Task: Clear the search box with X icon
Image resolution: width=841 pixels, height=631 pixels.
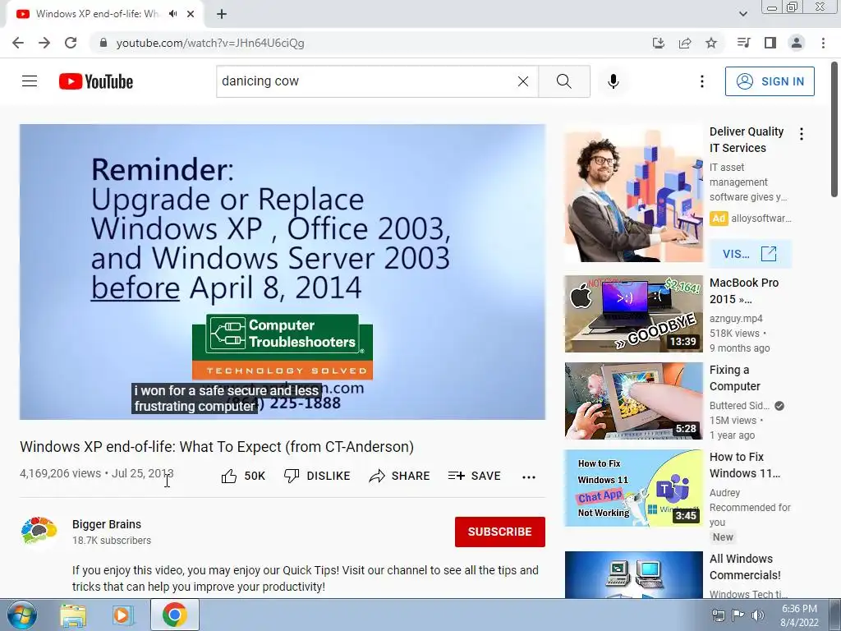Action: pos(523,81)
